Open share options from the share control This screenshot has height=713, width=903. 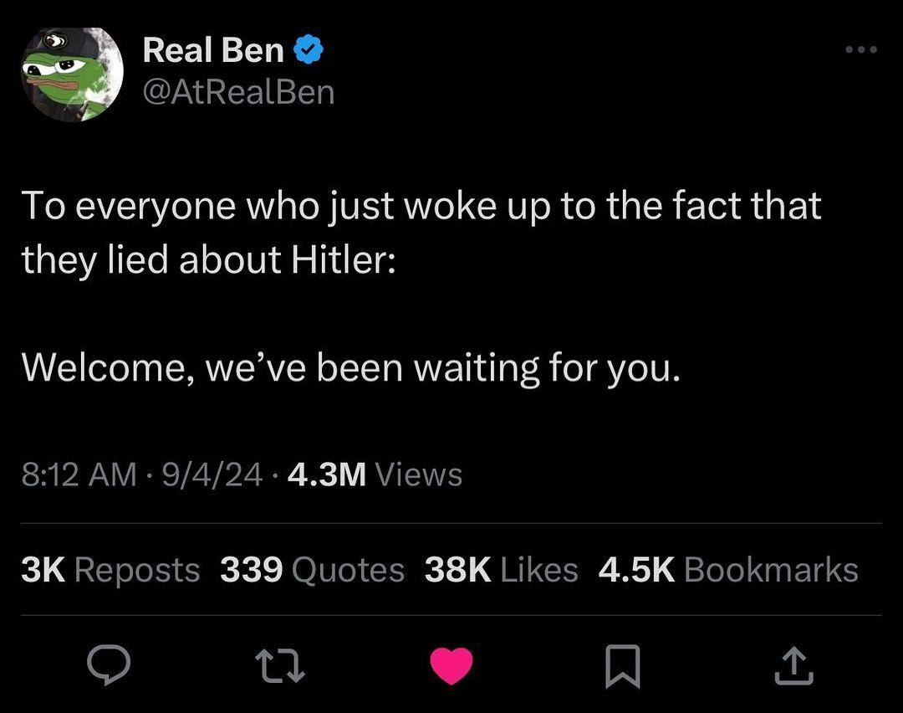[x=794, y=667]
